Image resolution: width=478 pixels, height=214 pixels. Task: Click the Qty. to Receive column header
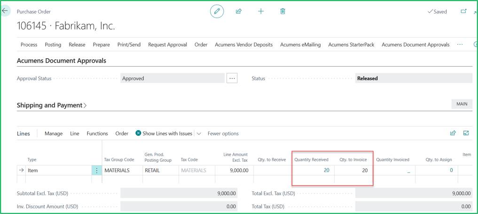(x=272, y=160)
